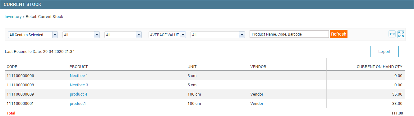Click 100 cm unit in product 4 row
The width and height of the screenshot is (414, 116).
tap(194, 94)
